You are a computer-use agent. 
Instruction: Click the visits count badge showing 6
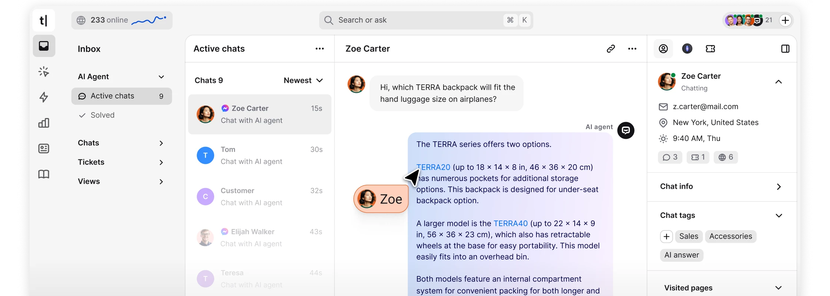coord(726,157)
